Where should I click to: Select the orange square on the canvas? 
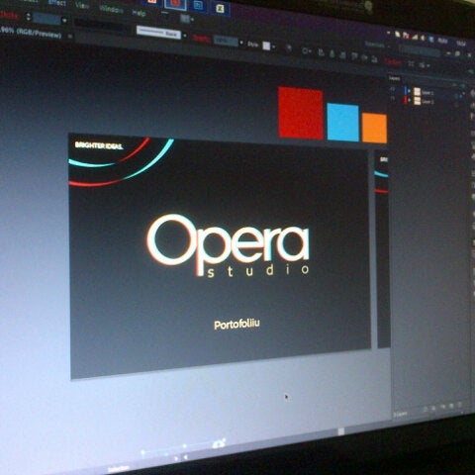click(374, 128)
